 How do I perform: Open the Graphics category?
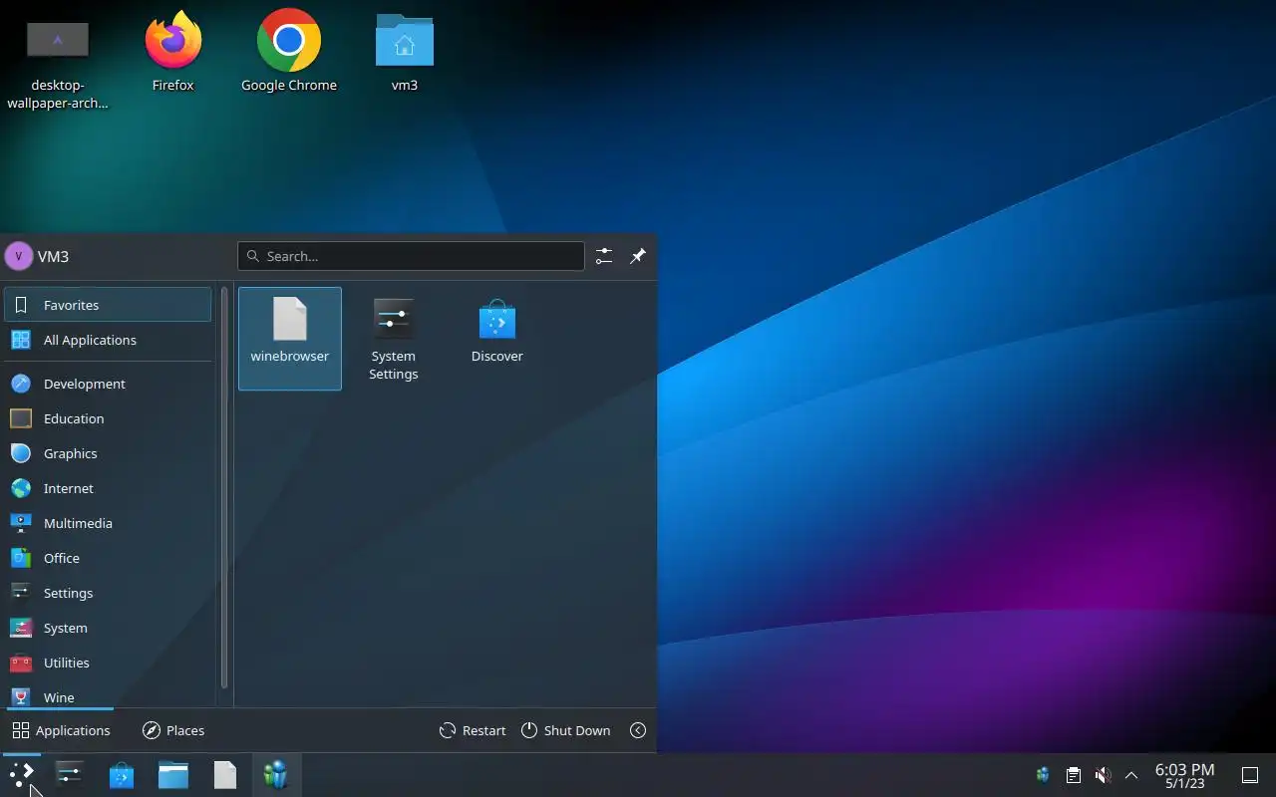click(x=108, y=453)
